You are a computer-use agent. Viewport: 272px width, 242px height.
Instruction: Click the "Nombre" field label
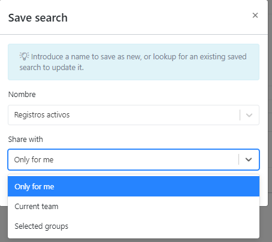tap(22, 94)
